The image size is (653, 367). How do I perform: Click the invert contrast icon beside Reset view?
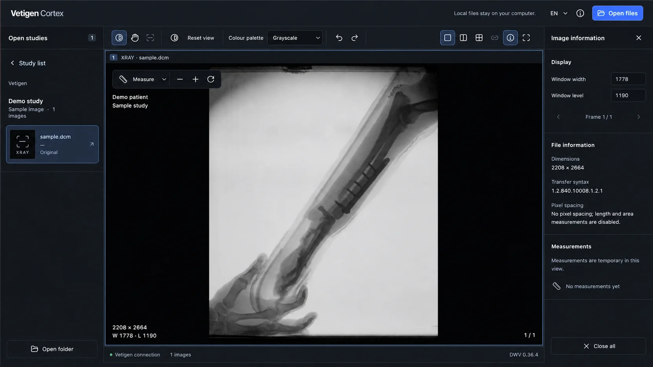(x=174, y=38)
